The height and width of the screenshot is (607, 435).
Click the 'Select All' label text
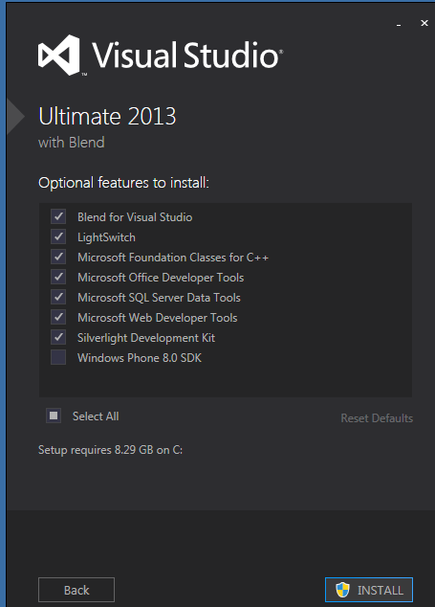96,416
